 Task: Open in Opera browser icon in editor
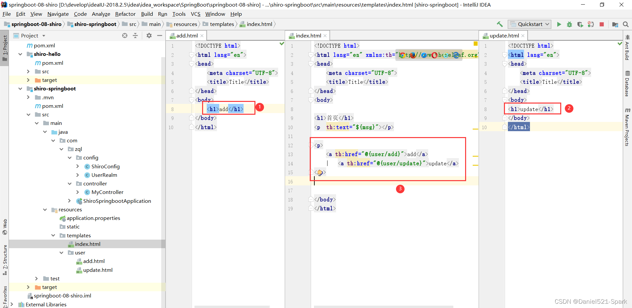(x=434, y=55)
